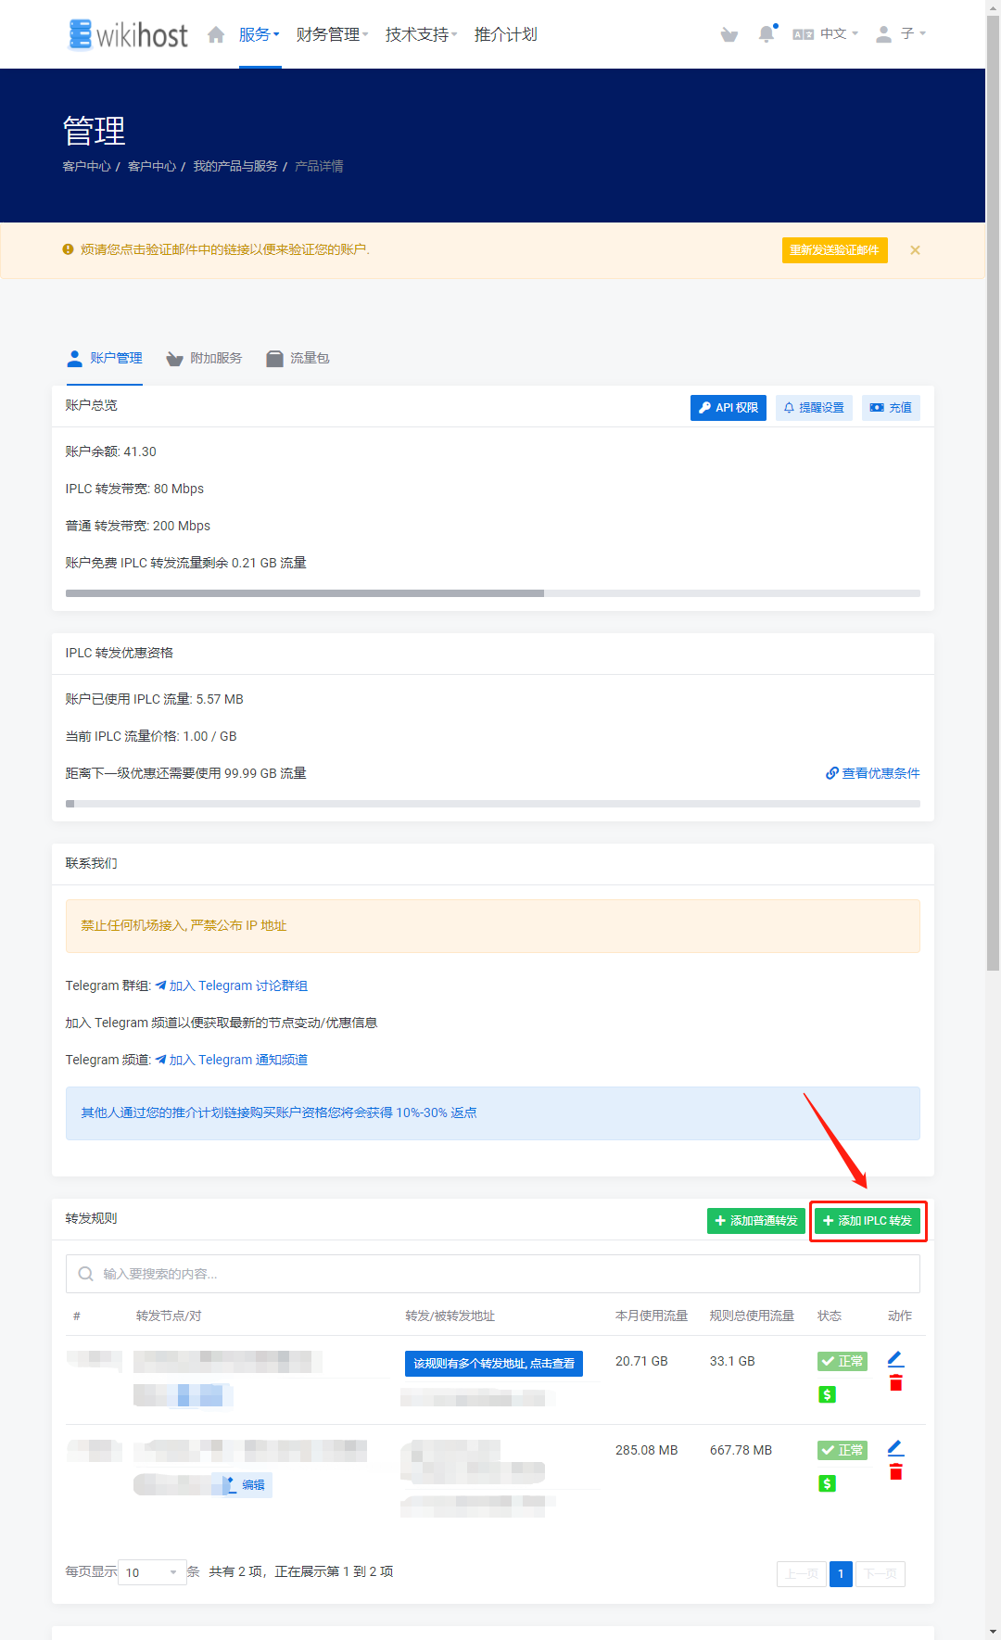Open the shopping basket icon in header
Viewport: 1001px width, 1640px height.
[729, 34]
